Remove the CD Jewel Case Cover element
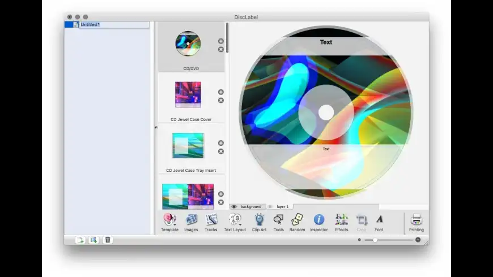The height and width of the screenshot is (277, 493). coord(221,101)
